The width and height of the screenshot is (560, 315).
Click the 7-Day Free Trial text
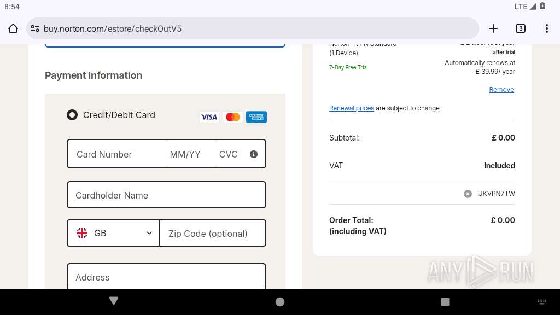(x=348, y=67)
